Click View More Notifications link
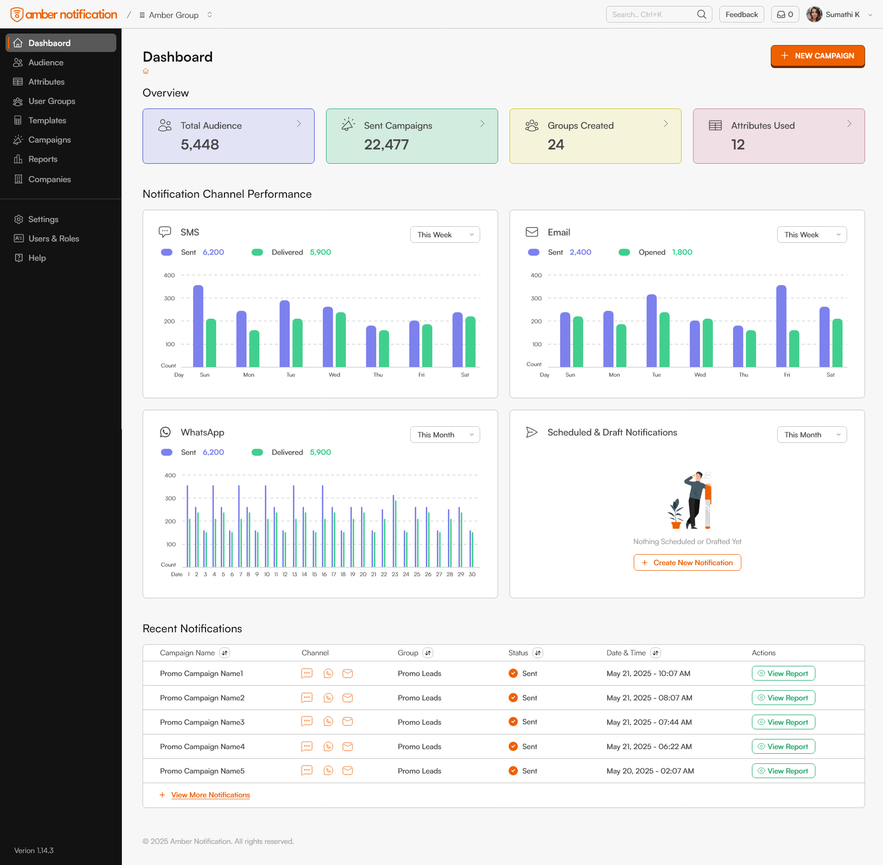This screenshot has height=865, width=883. (211, 795)
